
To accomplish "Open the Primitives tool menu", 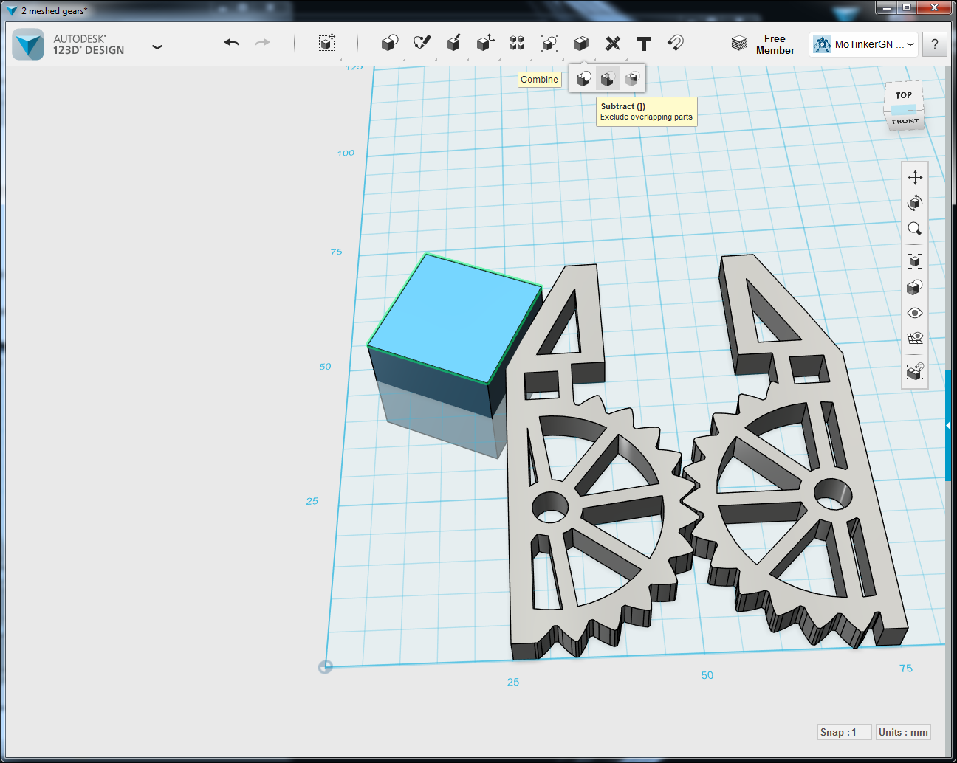I will [x=390, y=43].
